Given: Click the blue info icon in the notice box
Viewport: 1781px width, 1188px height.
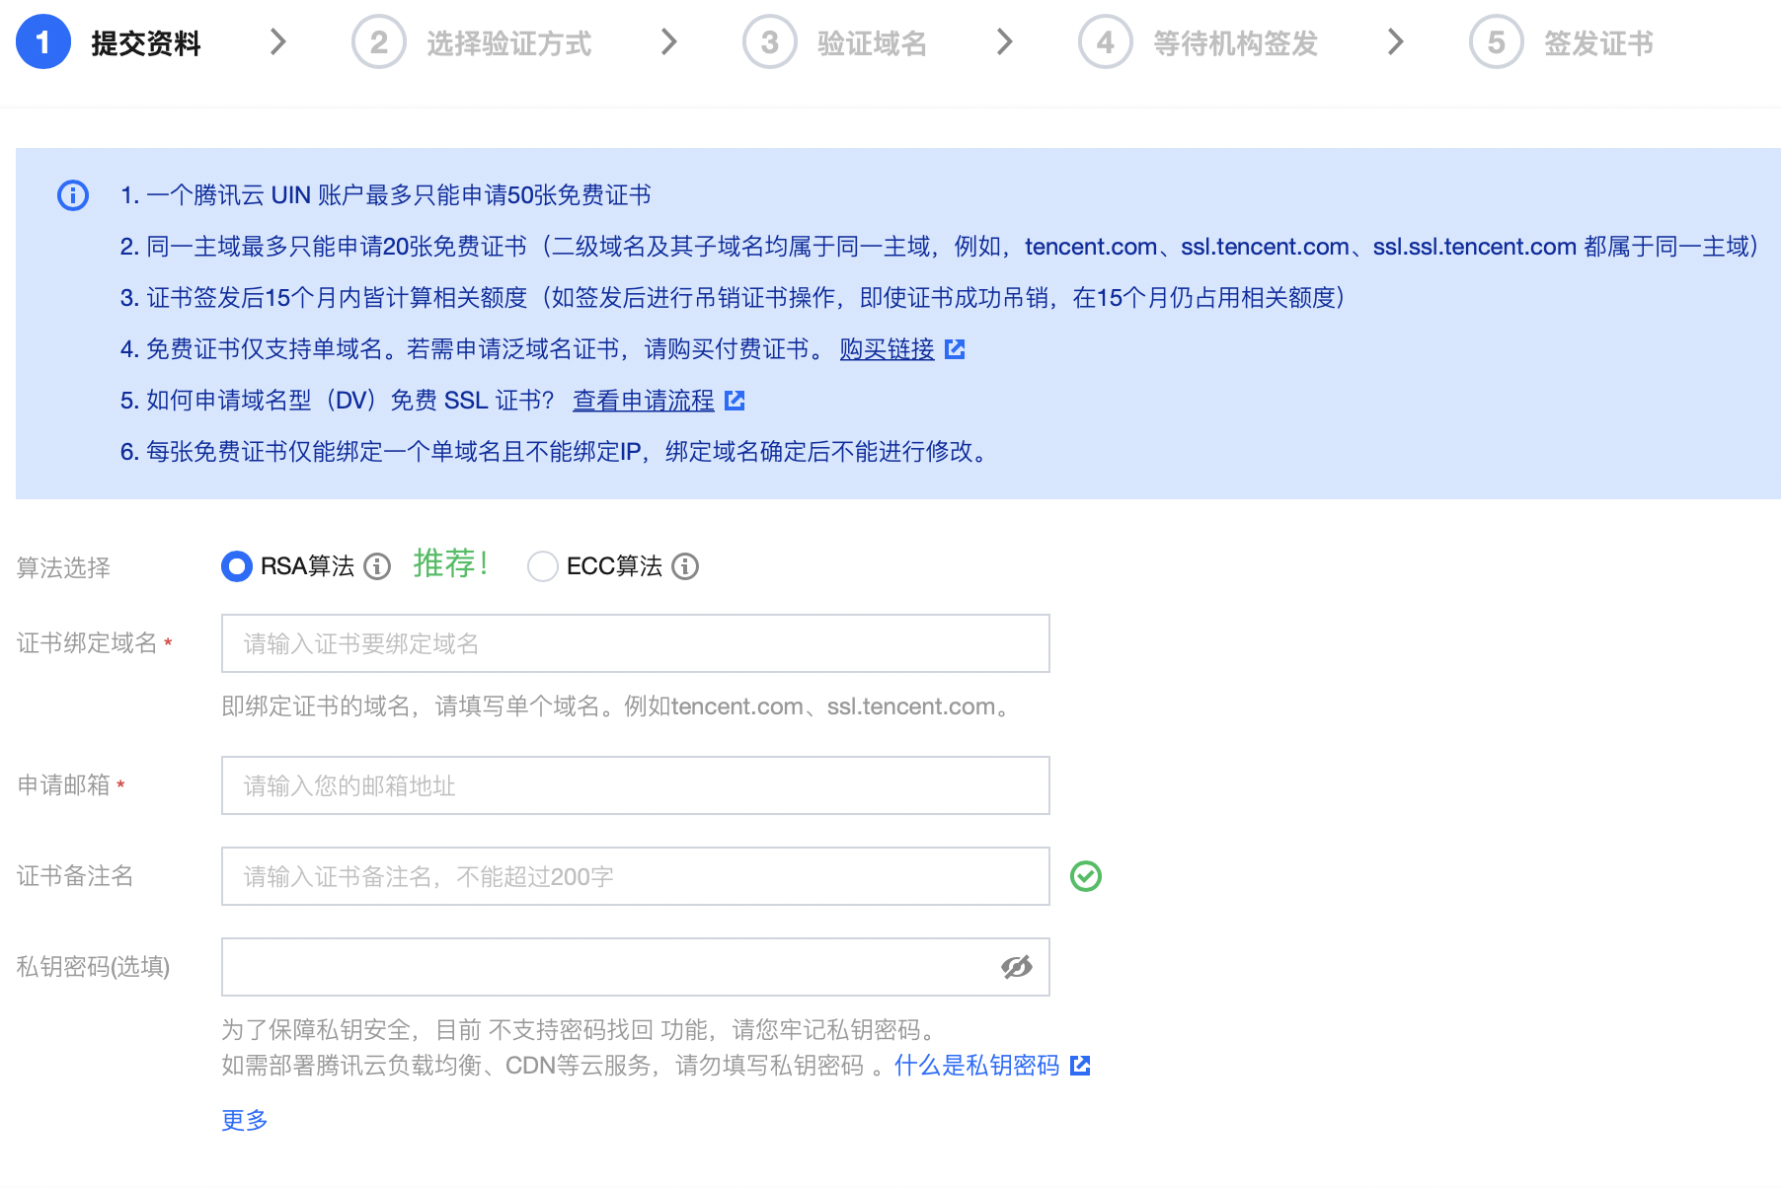Looking at the screenshot, I should coord(73,195).
